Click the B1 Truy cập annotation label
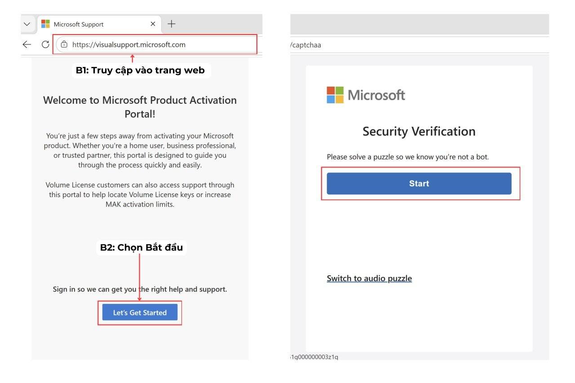The height and width of the screenshot is (383, 575). click(x=141, y=70)
